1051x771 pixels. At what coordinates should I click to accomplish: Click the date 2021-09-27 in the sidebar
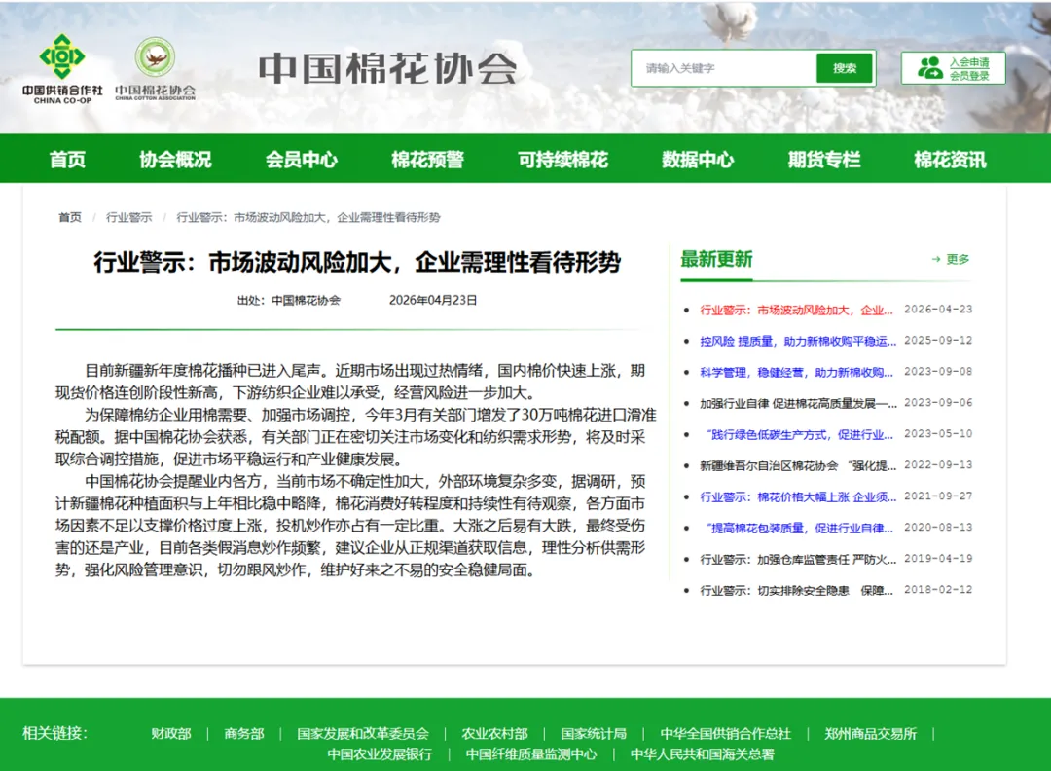coord(938,496)
